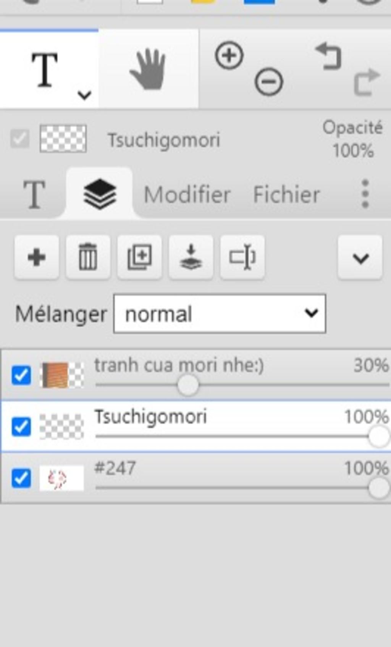Open the three-dot more options menu
The height and width of the screenshot is (647, 391).
tap(365, 194)
